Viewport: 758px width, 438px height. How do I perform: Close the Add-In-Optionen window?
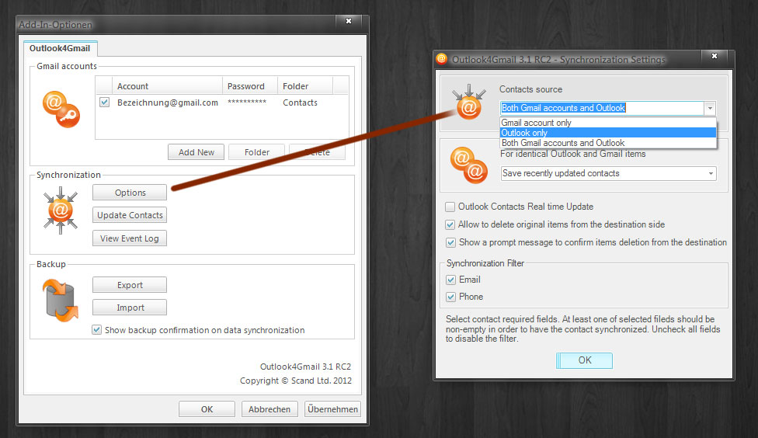[348, 21]
